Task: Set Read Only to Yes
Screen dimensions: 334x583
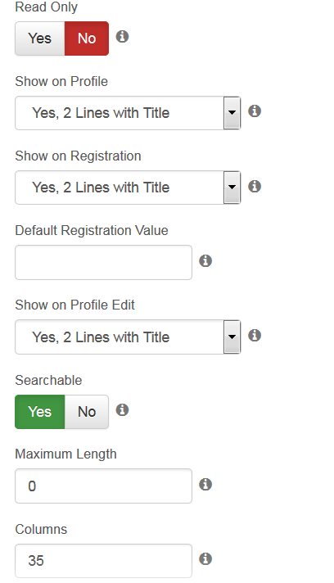Action: [40, 38]
